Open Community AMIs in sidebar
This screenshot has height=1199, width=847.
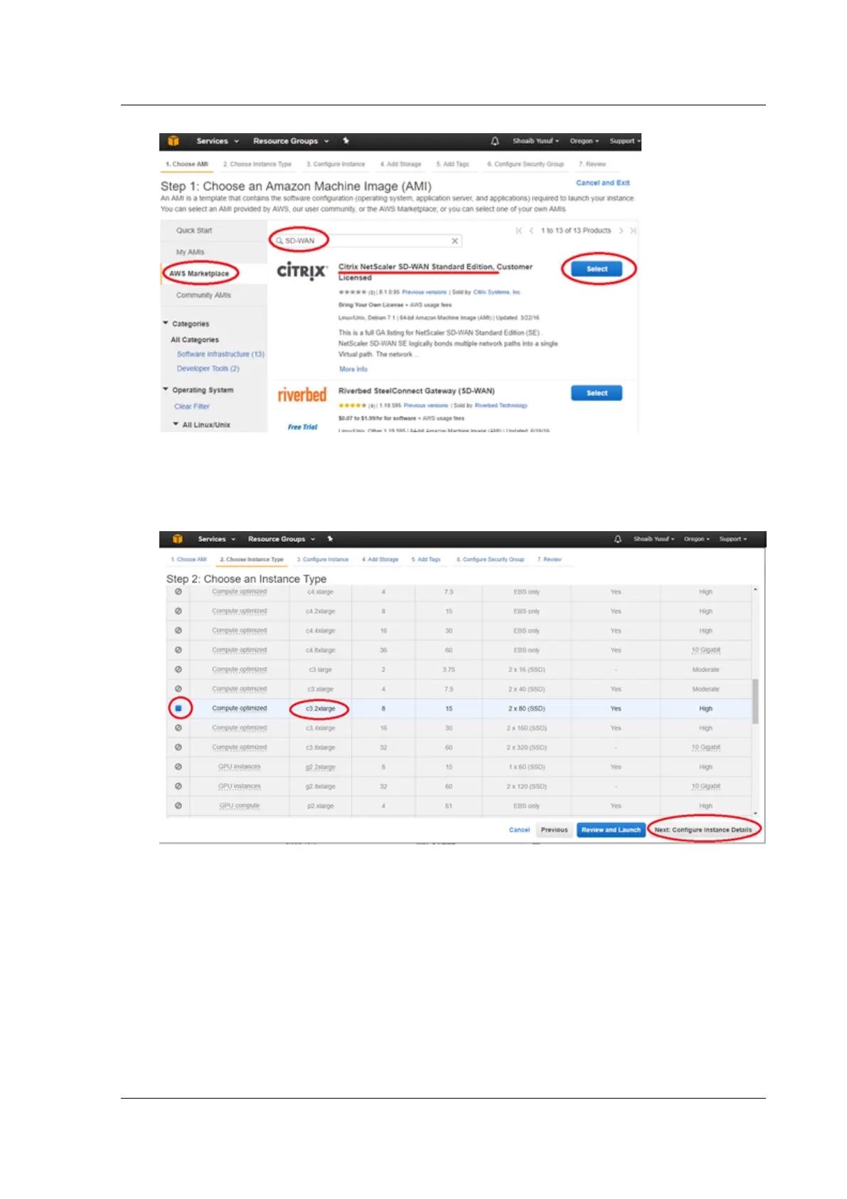click(203, 295)
